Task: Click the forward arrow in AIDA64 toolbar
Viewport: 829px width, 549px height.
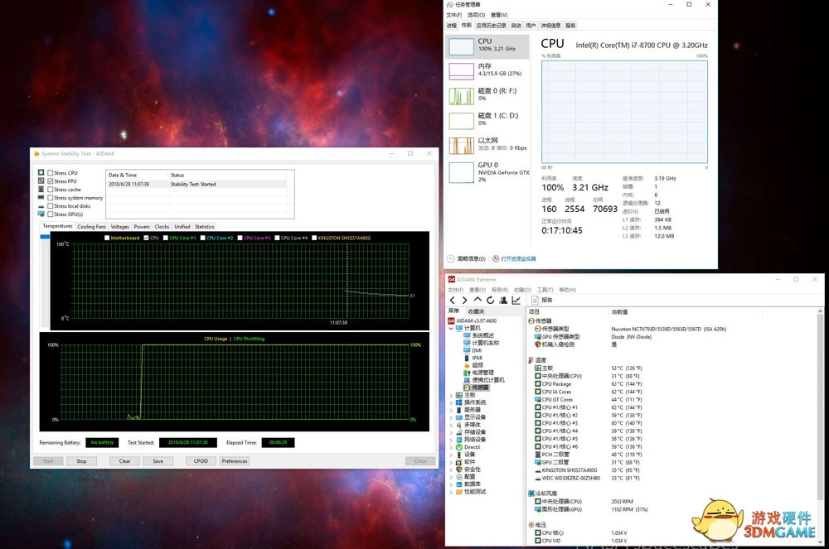Action: 465,301
